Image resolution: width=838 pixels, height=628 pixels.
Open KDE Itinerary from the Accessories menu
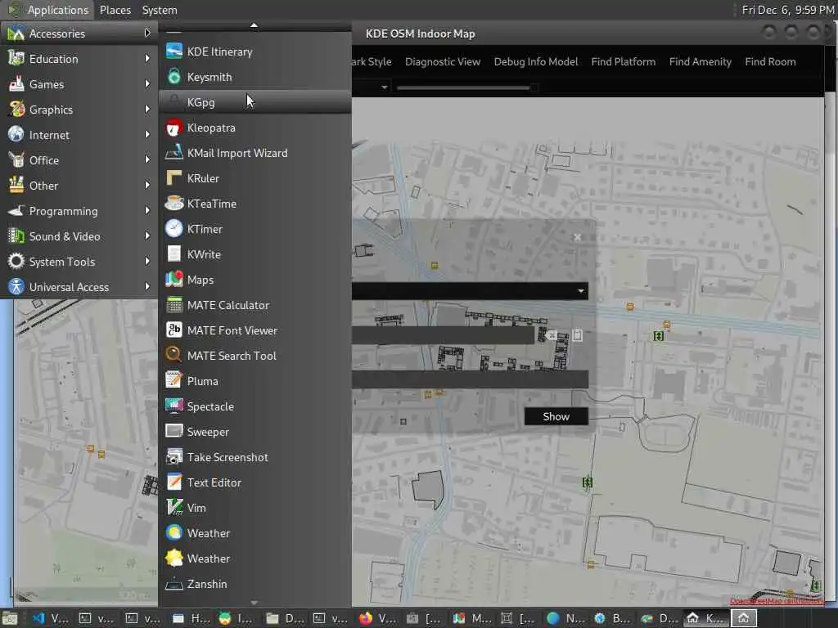pos(255,52)
